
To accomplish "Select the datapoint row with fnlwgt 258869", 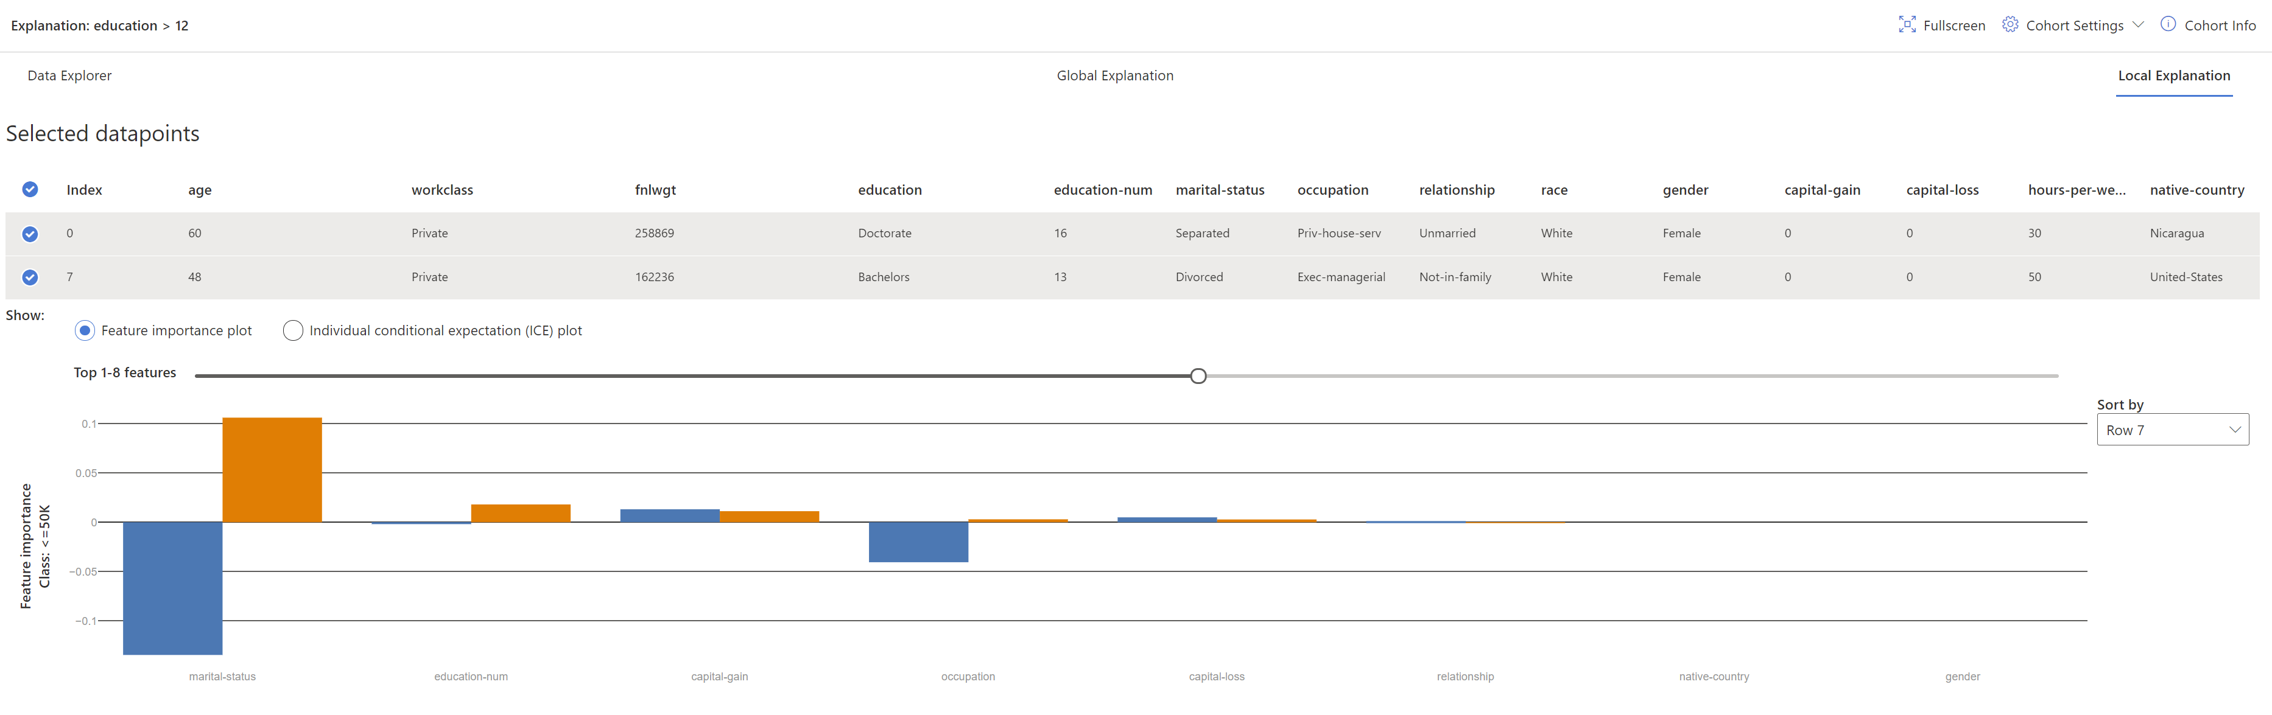I will point(655,232).
